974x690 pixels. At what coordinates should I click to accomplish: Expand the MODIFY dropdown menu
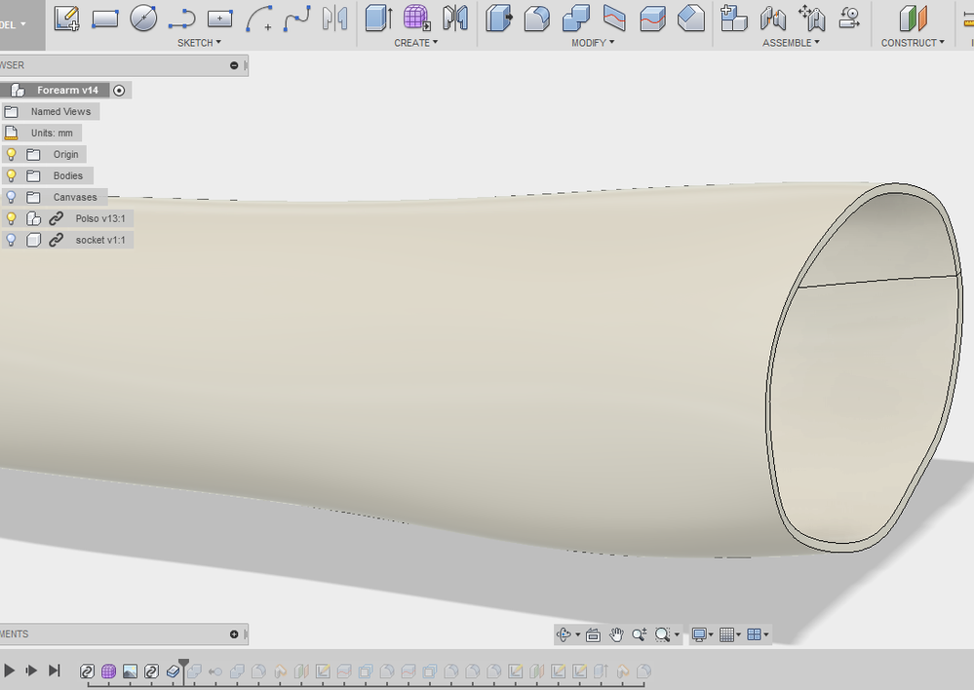593,43
